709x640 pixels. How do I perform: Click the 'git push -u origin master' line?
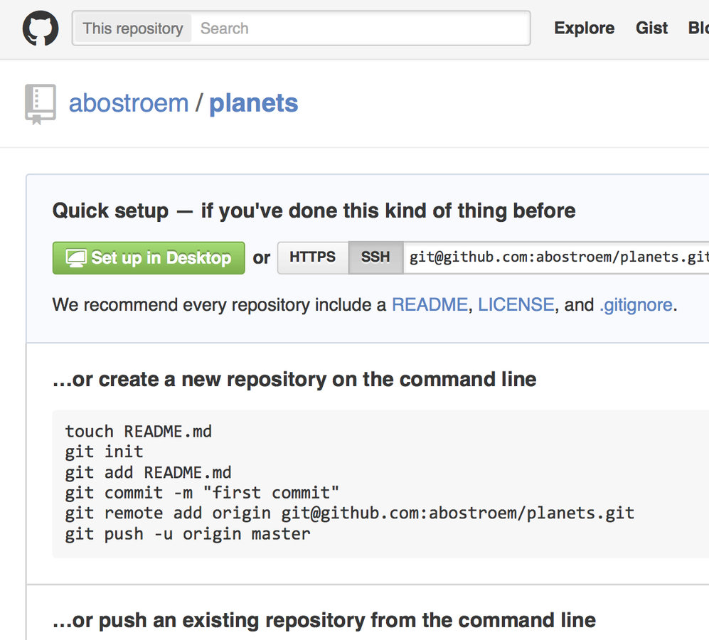click(188, 534)
